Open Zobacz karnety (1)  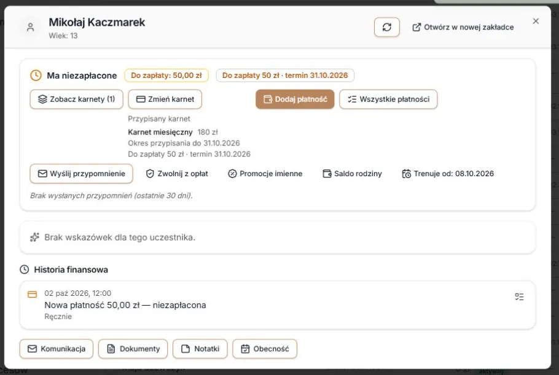point(77,99)
